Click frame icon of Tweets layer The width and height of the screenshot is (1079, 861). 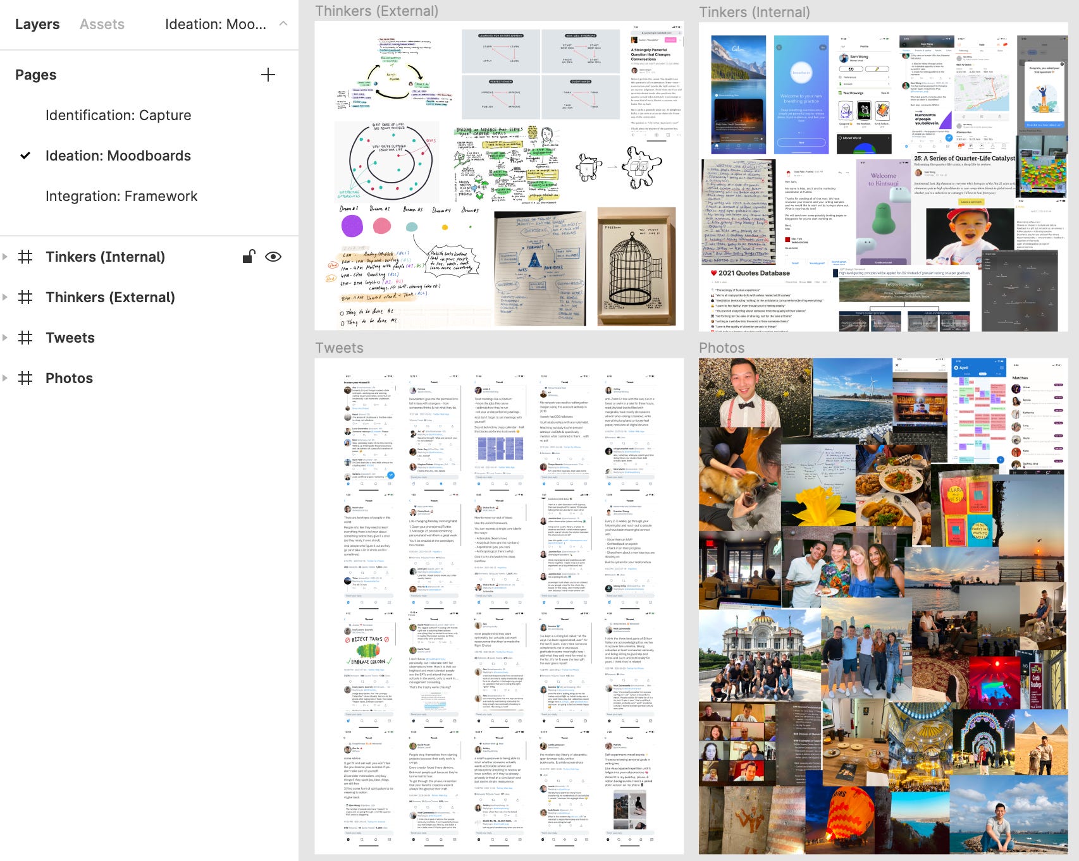point(25,338)
